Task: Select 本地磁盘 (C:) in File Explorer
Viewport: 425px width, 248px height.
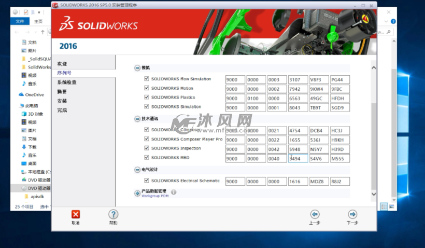Action: click(36, 172)
